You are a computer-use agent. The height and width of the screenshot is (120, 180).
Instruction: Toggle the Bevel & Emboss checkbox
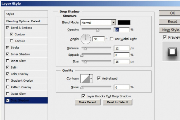coord(8,28)
